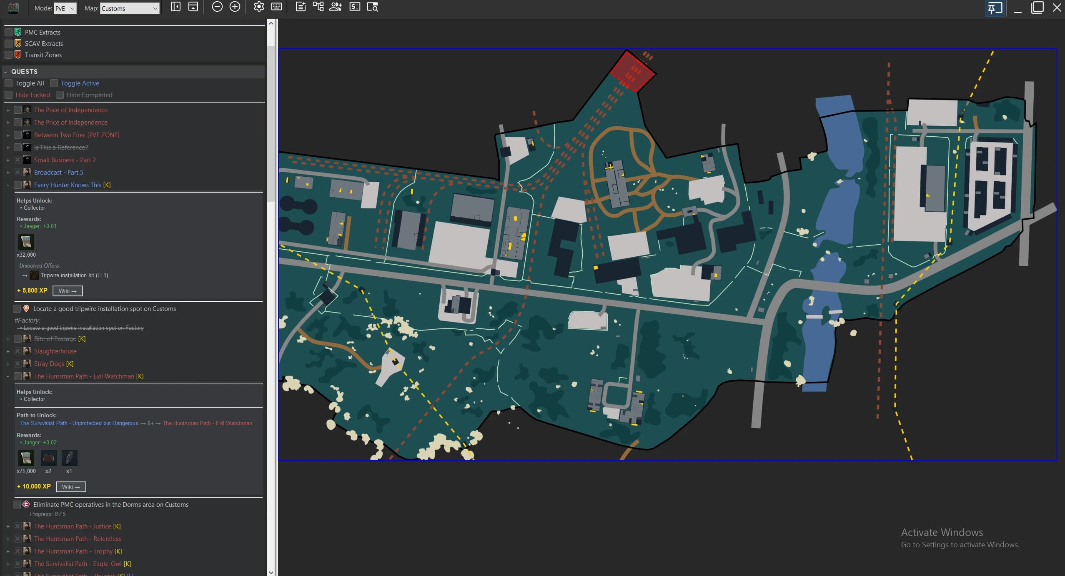Click the collapse-top-panel toolbar icon
The width and height of the screenshot is (1065, 576).
193,7
